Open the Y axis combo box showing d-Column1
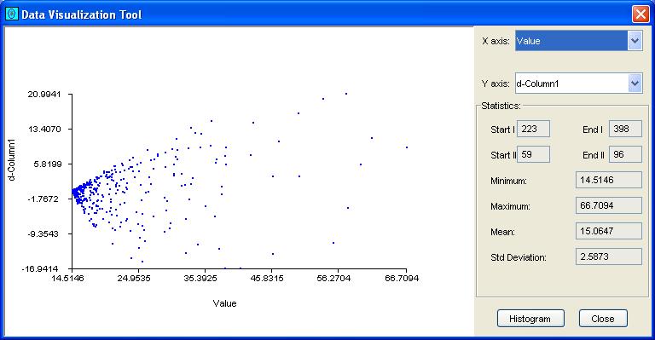Image resolution: width=655 pixels, height=340 pixels. (578, 84)
